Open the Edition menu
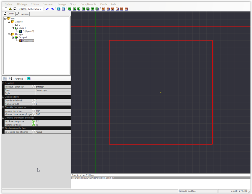The width and height of the screenshot is (252, 194). pos(35,4)
